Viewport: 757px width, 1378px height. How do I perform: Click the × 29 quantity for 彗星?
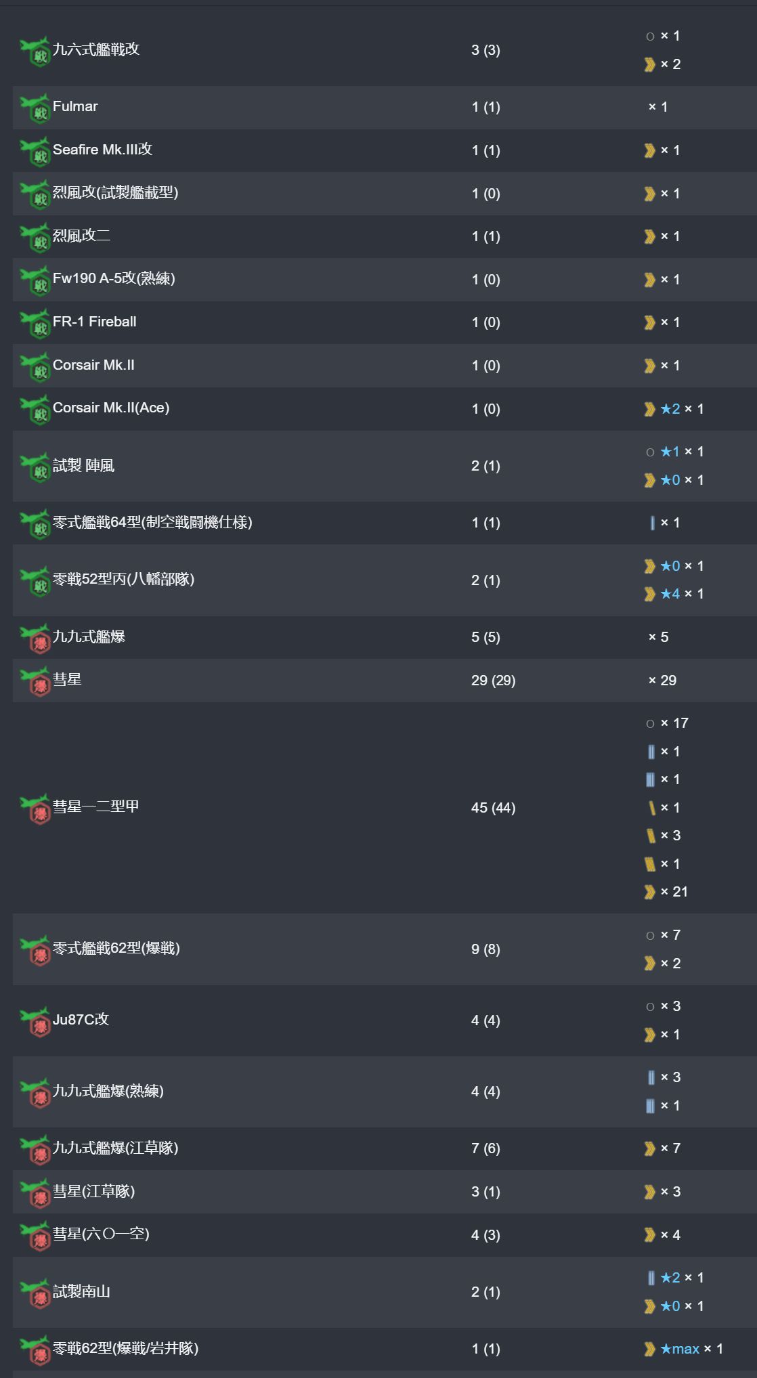click(x=662, y=681)
